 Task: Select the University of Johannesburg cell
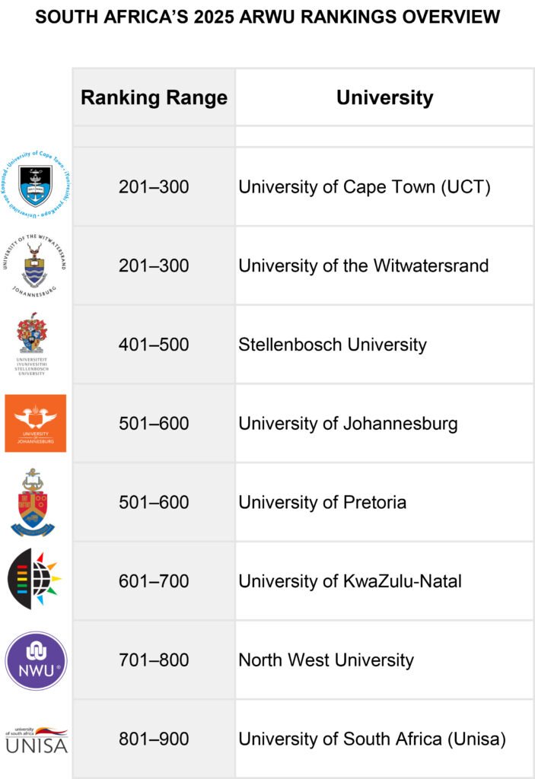click(384, 423)
